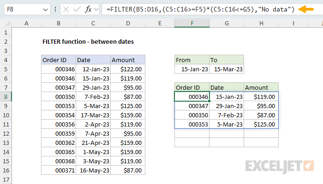Image resolution: width=323 pixels, height=184 pixels.
Task: Click the title cell FILTER function - between dates
Action: point(88,42)
